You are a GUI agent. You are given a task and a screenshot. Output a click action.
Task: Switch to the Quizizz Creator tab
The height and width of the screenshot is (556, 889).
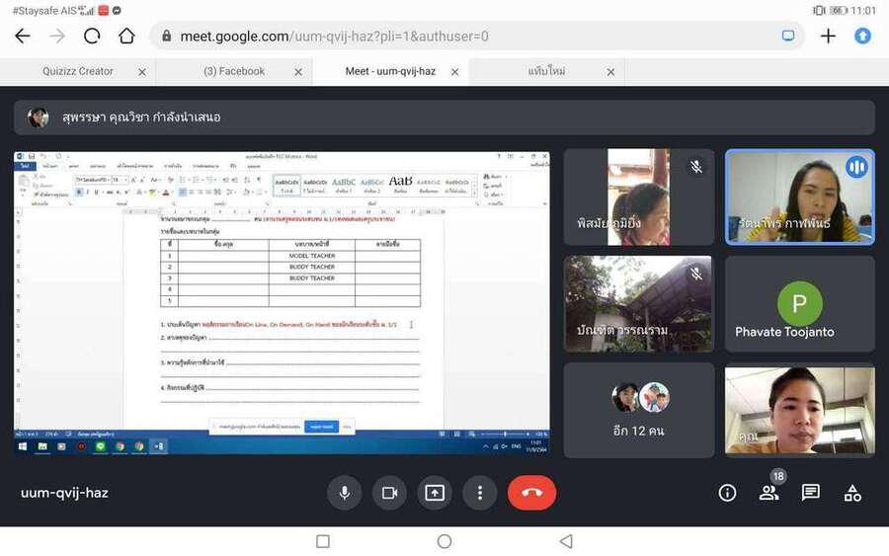pos(78,71)
